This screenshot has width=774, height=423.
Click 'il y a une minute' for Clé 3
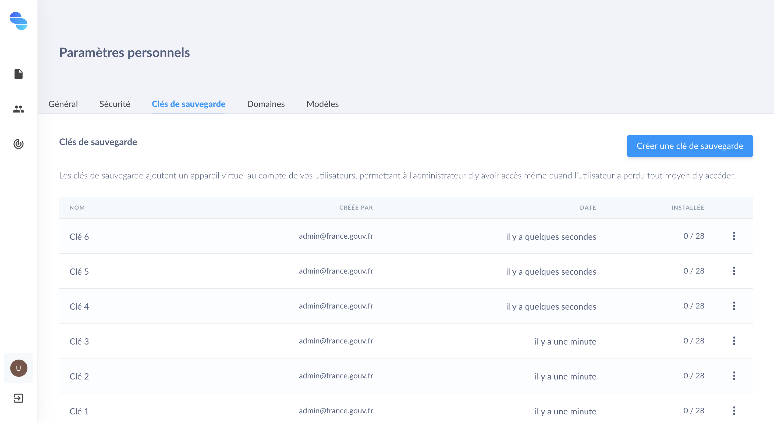565,342
